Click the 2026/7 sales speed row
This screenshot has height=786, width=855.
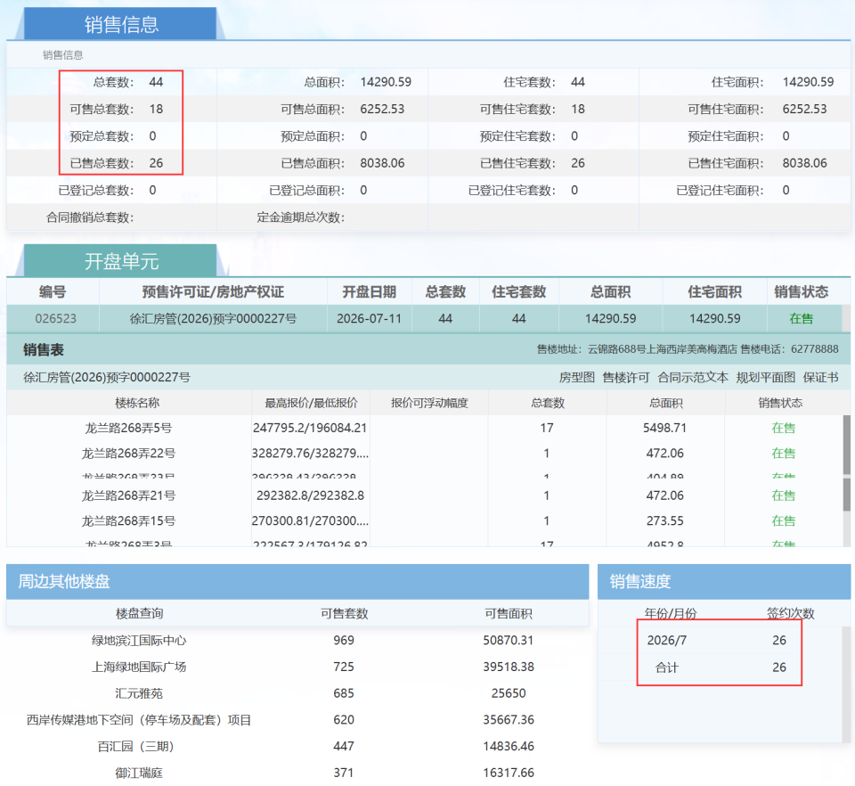pyautogui.click(x=720, y=641)
